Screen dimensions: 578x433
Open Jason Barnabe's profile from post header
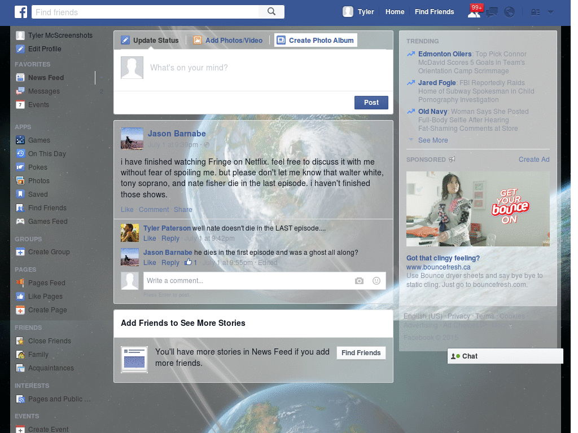pos(177,134)
